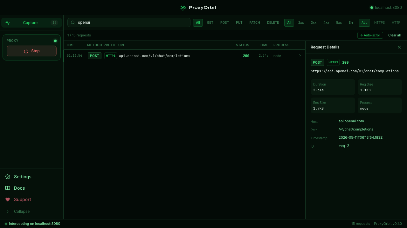Select the method filter All
This screenshot has width=407, height=228.
(198, 22)
